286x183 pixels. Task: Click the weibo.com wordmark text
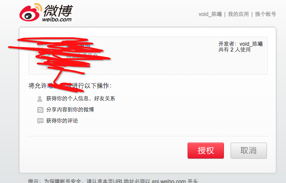tap(57, 19)
